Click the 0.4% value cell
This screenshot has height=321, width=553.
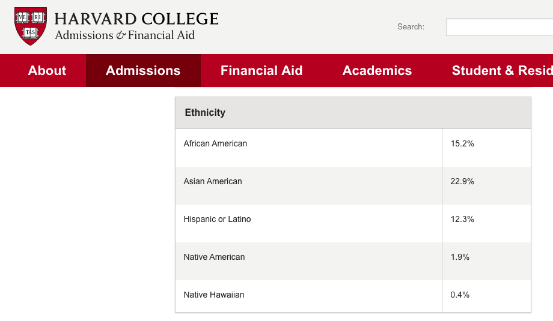[460, 295]
